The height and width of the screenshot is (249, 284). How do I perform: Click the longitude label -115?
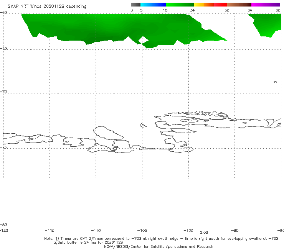tap(50, 230)
